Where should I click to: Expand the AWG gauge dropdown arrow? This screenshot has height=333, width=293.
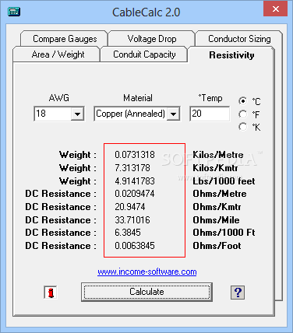point(77,114)
